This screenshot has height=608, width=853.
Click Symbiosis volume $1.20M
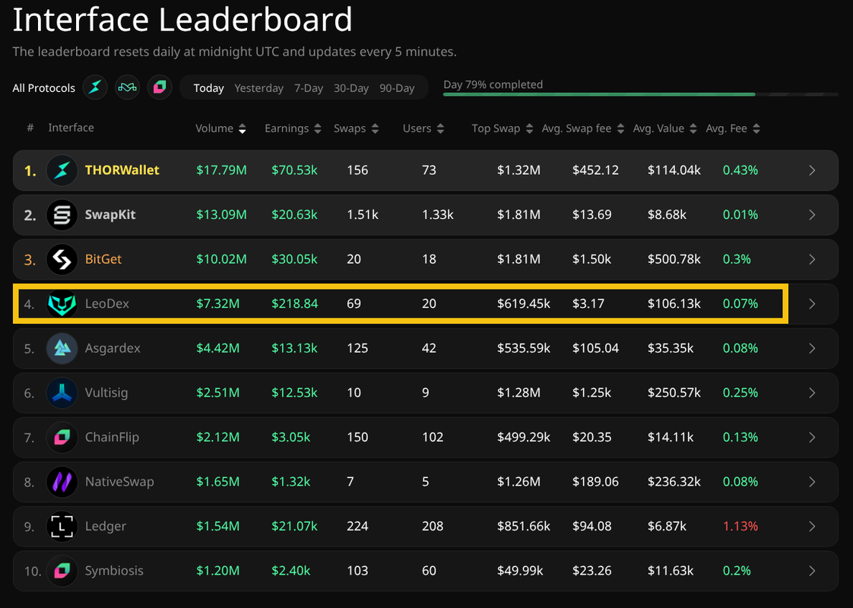[x=217, y=571]
